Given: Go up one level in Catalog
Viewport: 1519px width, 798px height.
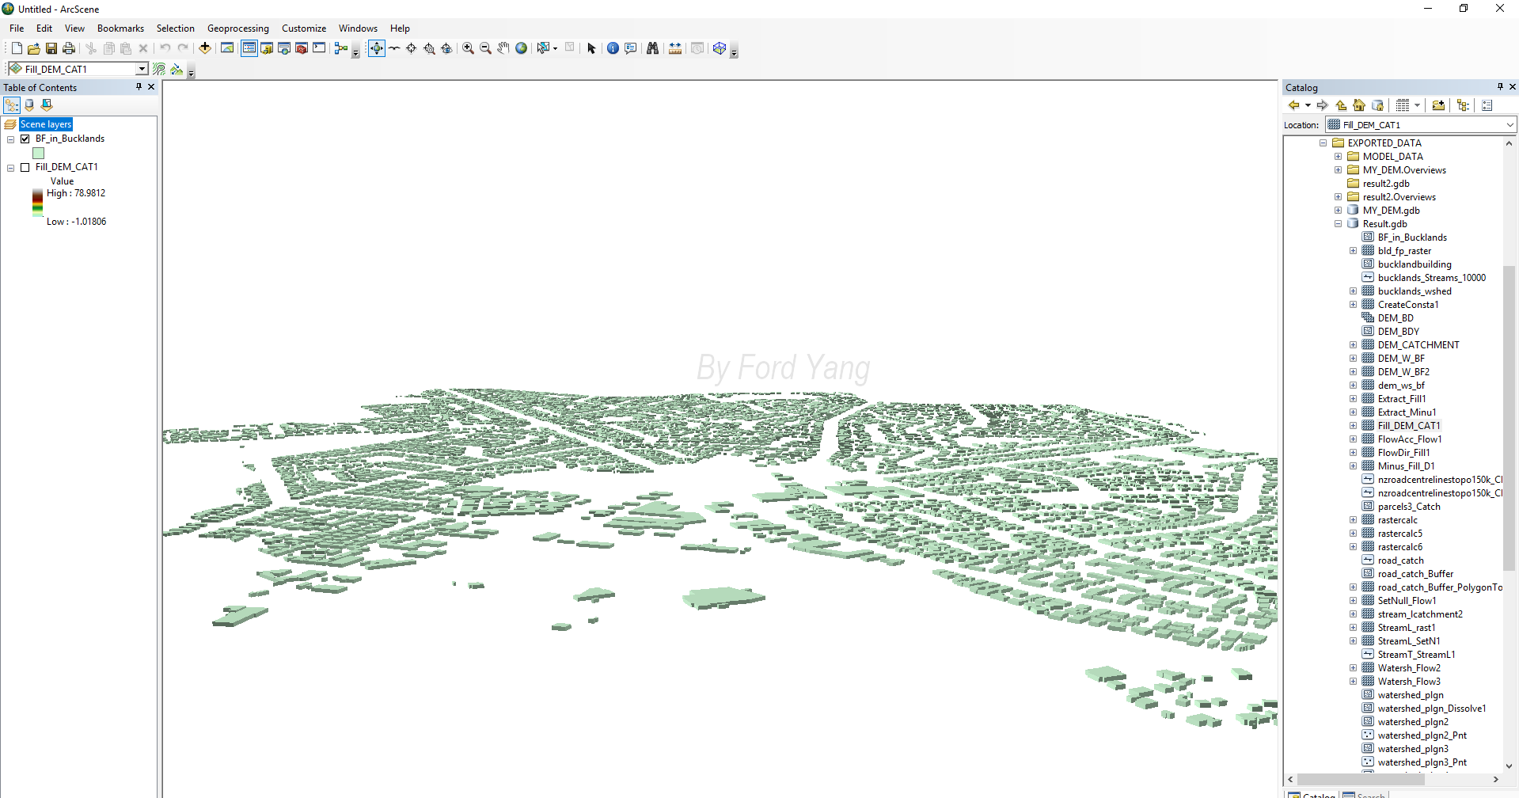Looking at the screenshot, I should pyautogui.click(x=1341, y=105).
